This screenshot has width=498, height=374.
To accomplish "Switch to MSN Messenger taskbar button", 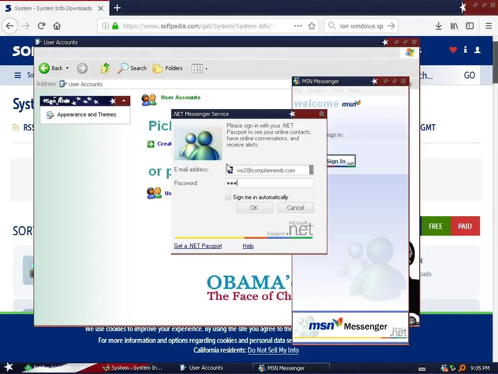I will pos(291,368).
